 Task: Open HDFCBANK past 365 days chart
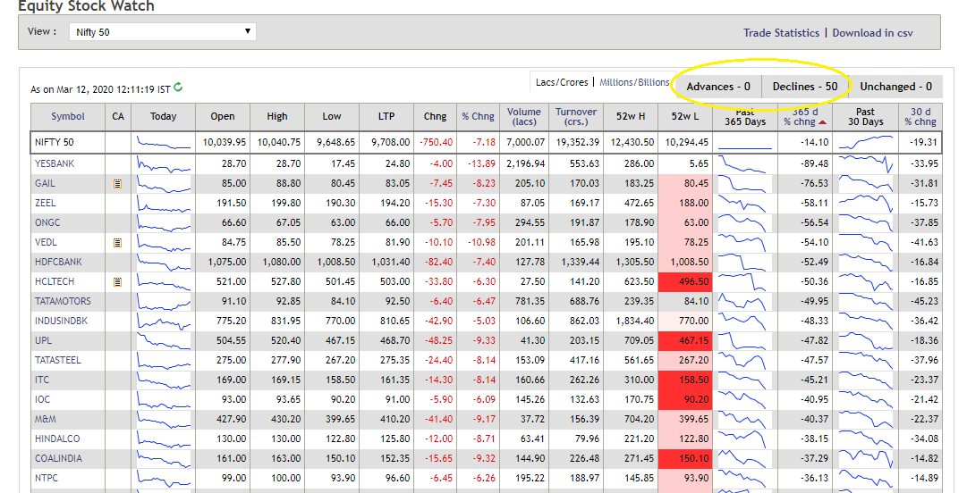[x=744, y=263]
